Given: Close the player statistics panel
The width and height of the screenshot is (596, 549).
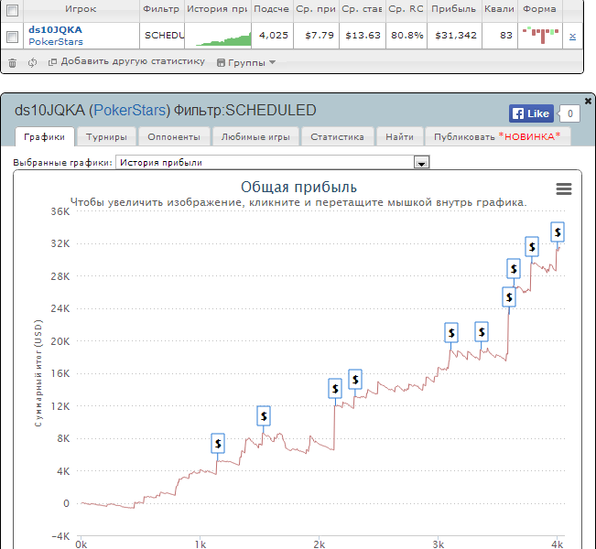Looking at the screenshot, I should [588, 100].
